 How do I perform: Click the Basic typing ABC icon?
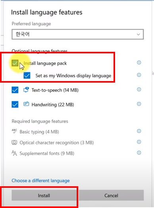tap(14, 131)
